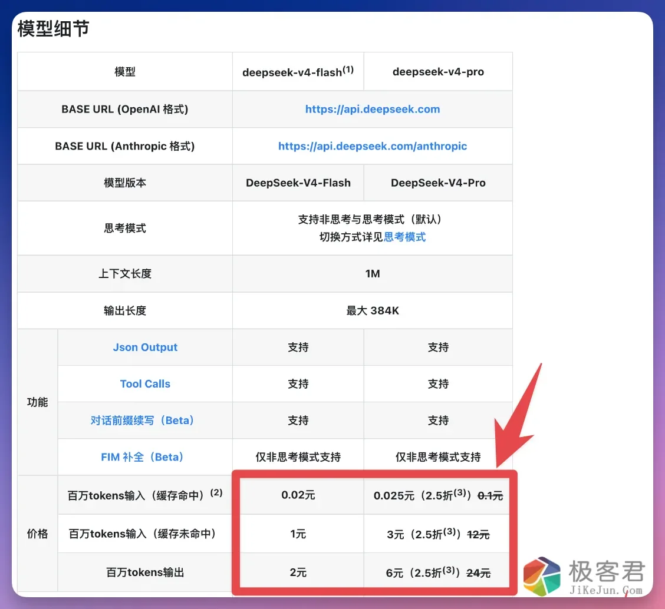Image resolution: width=665 pixels, height=609 pixels.
Task: Click the 上下文长度 row label
Action: [125, 274]
